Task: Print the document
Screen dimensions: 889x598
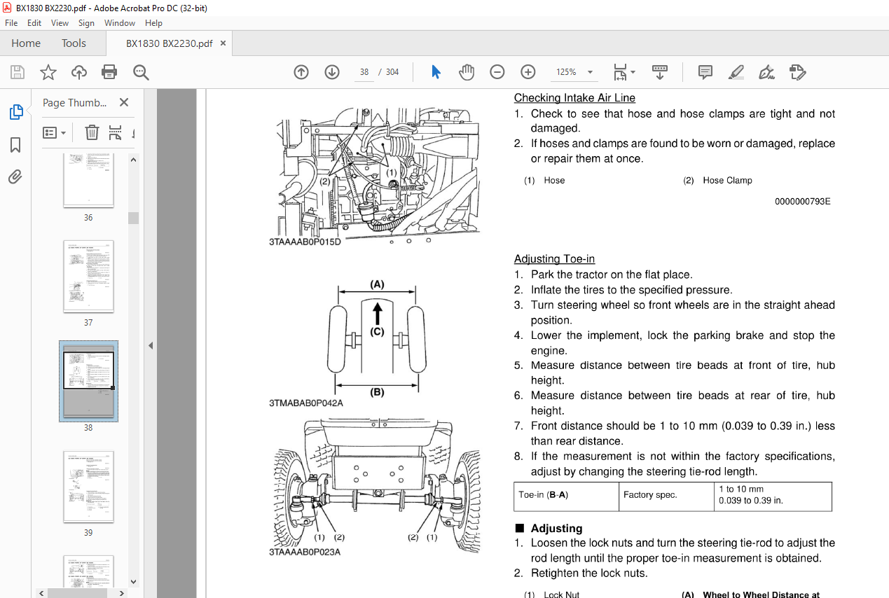Action: click(x=109, y=72)
